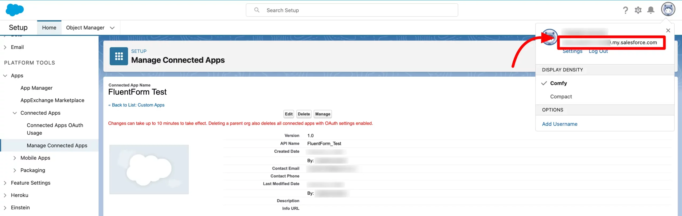Select the Comfy display density
Screen dimensions: 682x216
(558, 83)
